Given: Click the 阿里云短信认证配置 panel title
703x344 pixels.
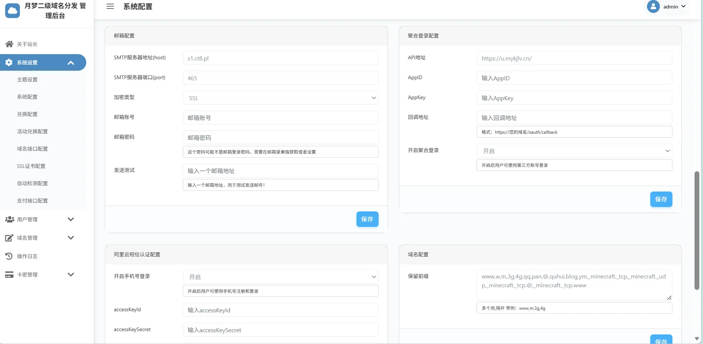Looking at the screenshot, I should point(137,255).
